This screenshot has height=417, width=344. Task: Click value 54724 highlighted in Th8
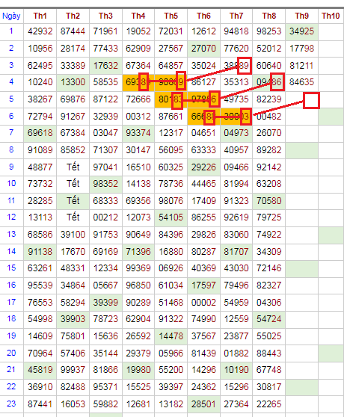point(269,319)
